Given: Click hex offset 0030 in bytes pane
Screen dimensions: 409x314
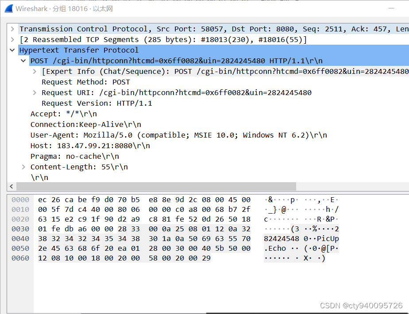Looking at the screenshot, I should [20, 229].
